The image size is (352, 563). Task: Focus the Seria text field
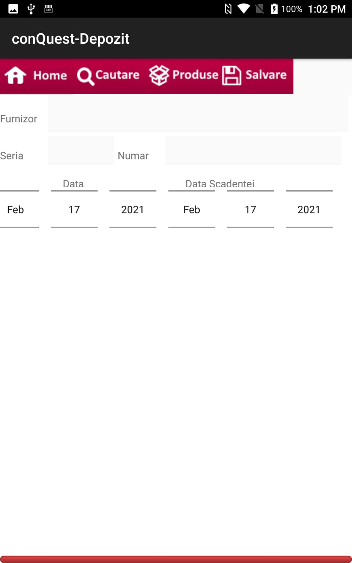81,150
